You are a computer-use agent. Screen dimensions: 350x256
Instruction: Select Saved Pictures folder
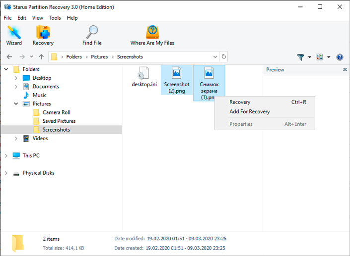pyautogui.click(x=59, y=121)
